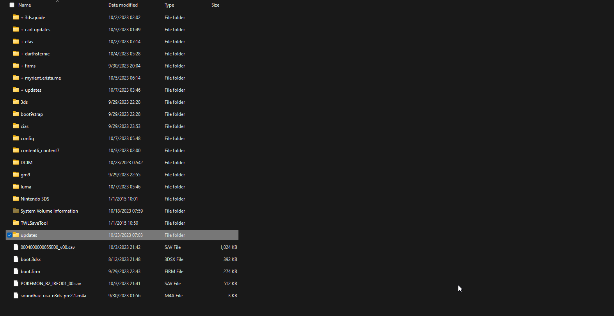Sort files by Type column
This screenshot has width=614, height=316.
coord(169,5)
